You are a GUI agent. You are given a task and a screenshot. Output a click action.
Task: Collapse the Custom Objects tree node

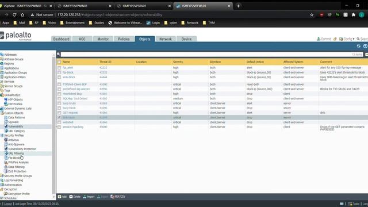[x=2, y=113]
